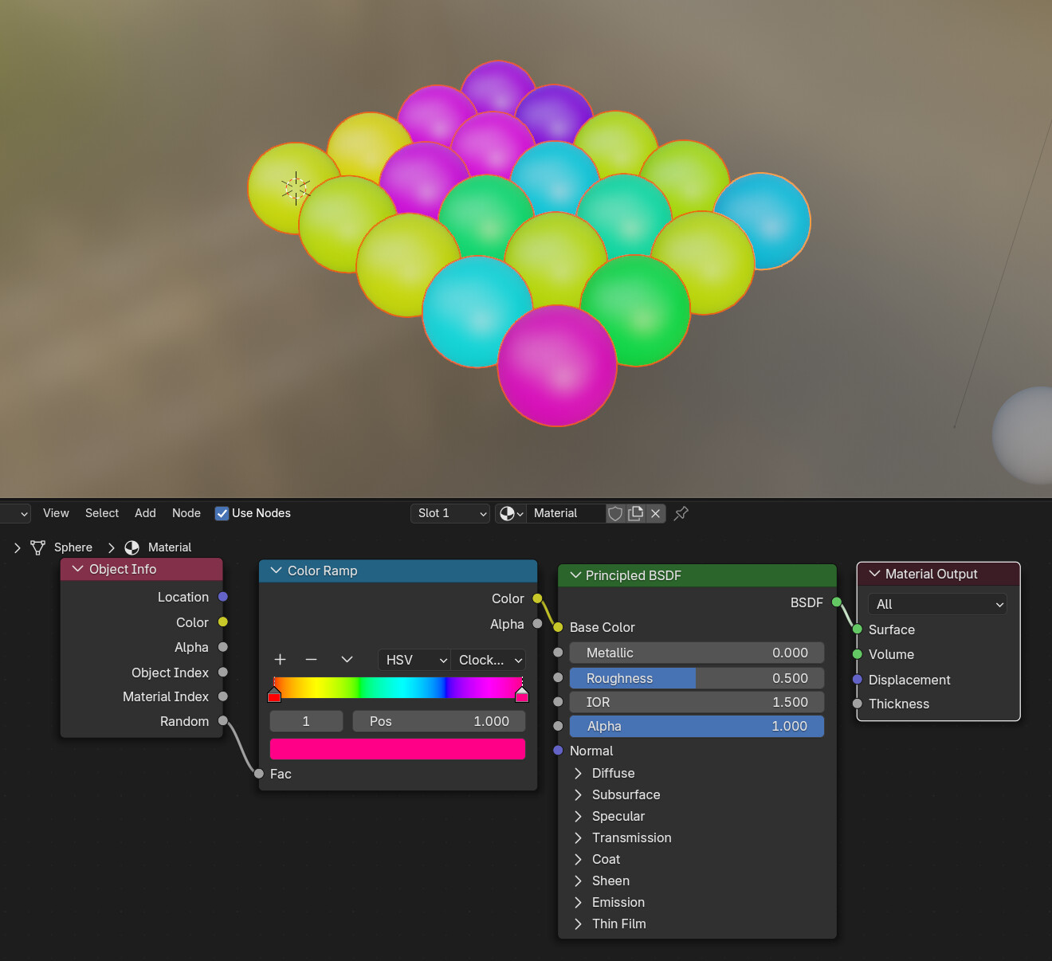Toggle the Use Nodes checkbox
1052x961 pixels.
(x=222, y=513)
